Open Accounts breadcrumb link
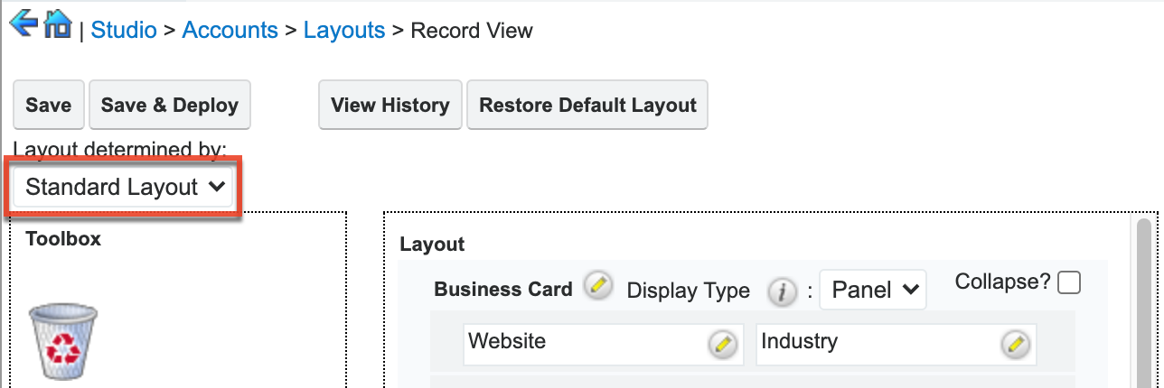Screen dimensions: 1164x388 click(230, 31)
